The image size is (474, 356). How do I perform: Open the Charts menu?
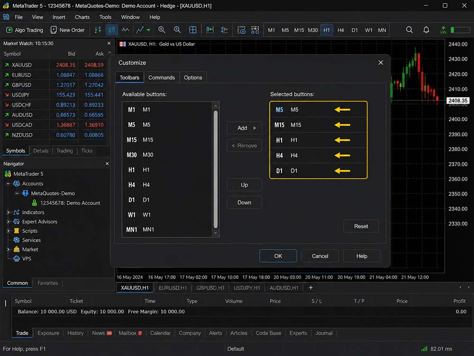tap(82, 17)
